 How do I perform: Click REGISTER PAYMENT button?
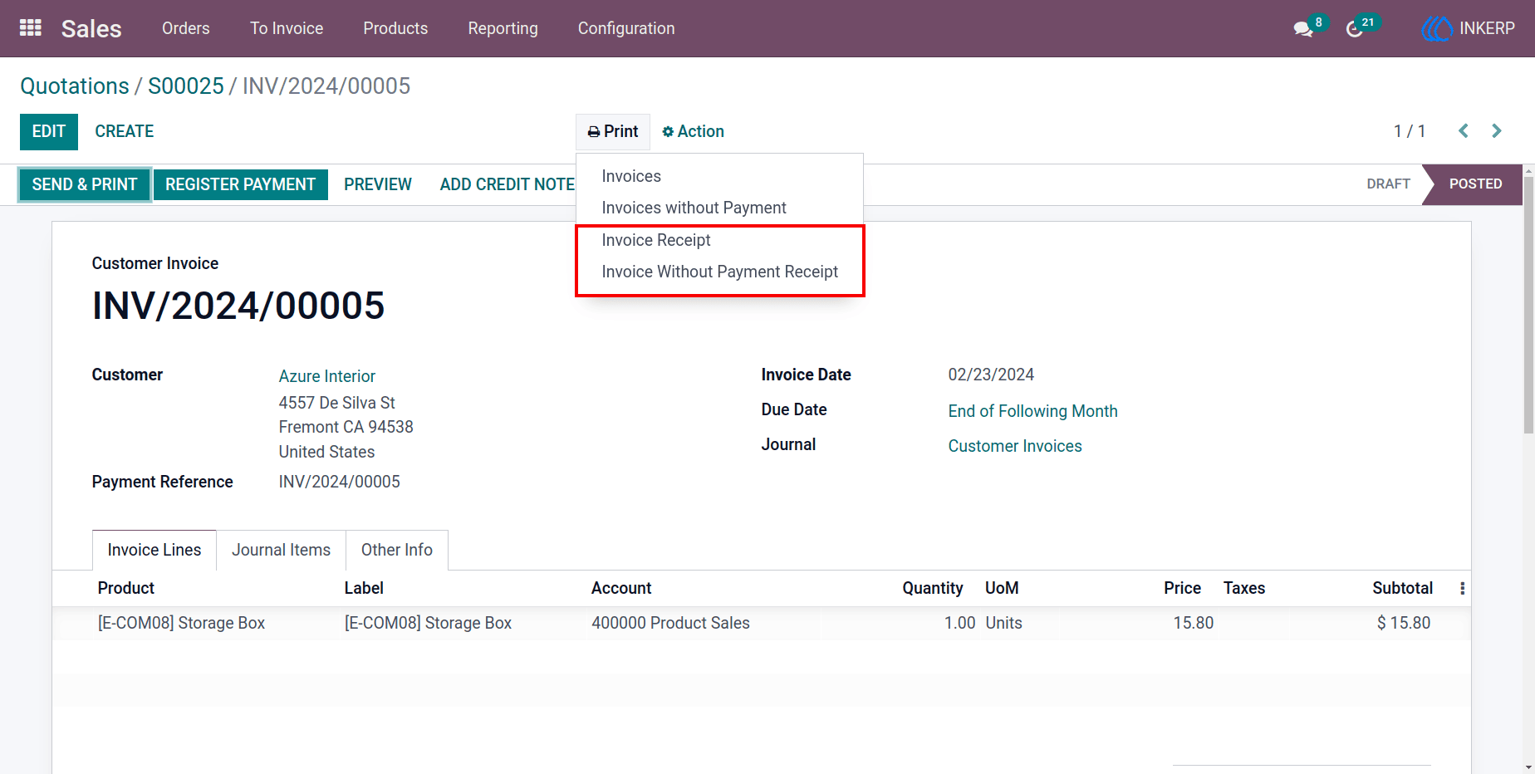(x=241, y=184)
